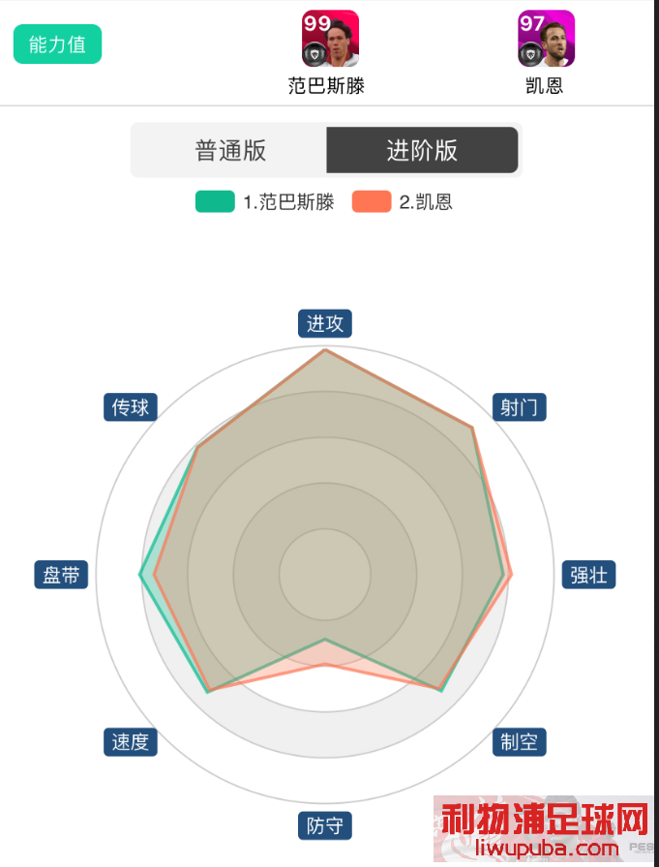Select the 盘带 axis label
Image resolution: width=659 pixels, height=867 pixels.
(61, 575)
